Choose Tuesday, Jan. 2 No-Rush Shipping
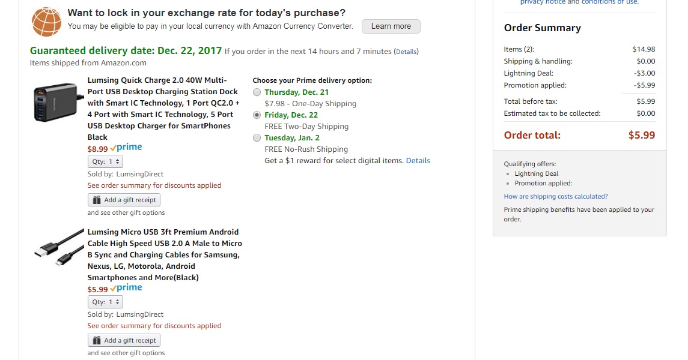Image resolution: width=688 pixels, height=360 pixels. coord(257,138)
